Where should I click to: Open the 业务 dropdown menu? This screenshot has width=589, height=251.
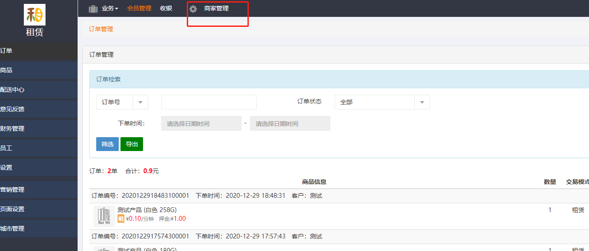(x=110, y=8)
